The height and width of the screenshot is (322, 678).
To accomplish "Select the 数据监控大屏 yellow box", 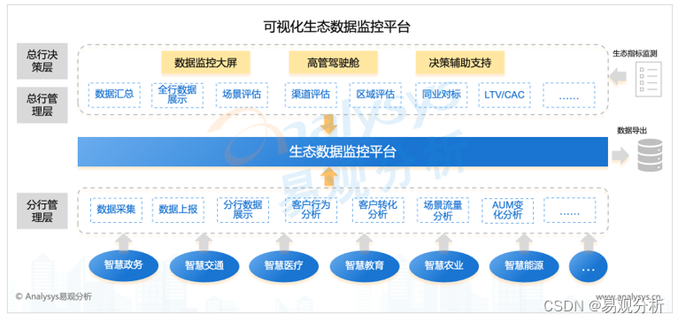I will [206, 63].
